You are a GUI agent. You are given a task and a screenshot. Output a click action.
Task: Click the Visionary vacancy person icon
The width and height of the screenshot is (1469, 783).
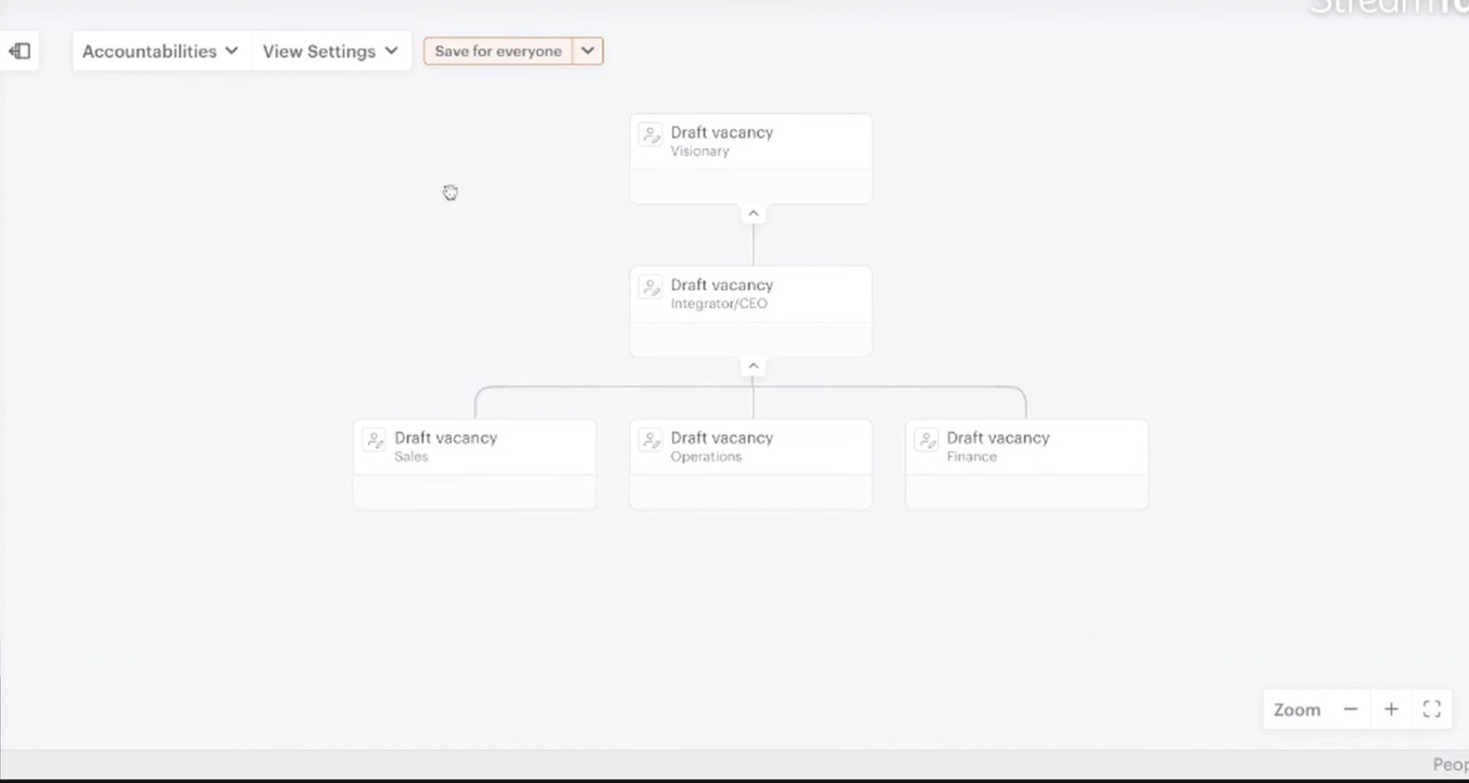click(x=650, y=135)
